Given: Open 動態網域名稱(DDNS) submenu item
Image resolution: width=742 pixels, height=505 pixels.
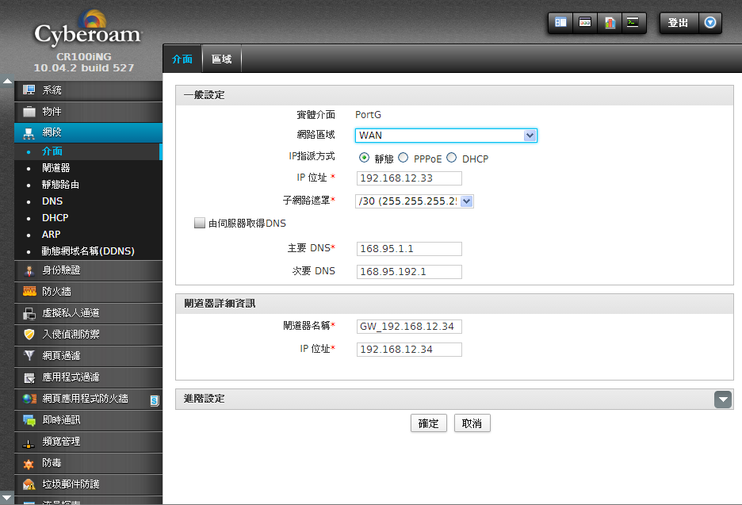Looking at the screenshot, I should point(88,251).
